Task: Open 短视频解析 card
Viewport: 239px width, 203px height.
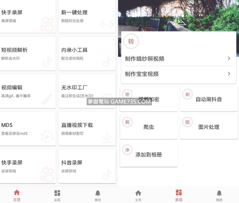Action: pyautogui.click(x=28, y=53)
